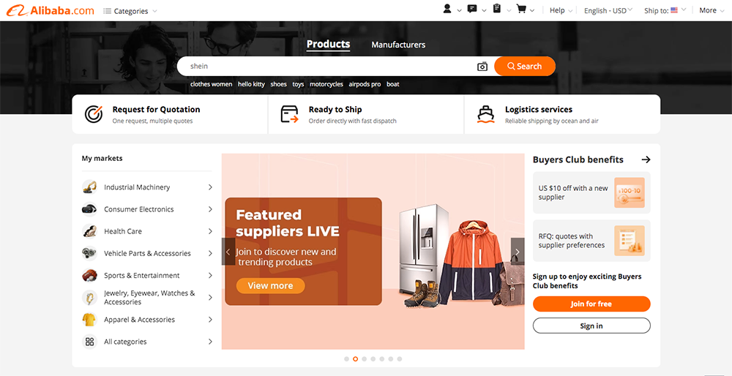
Task: Select the second carousel indicator dot
Action: [x=355, y=358]
